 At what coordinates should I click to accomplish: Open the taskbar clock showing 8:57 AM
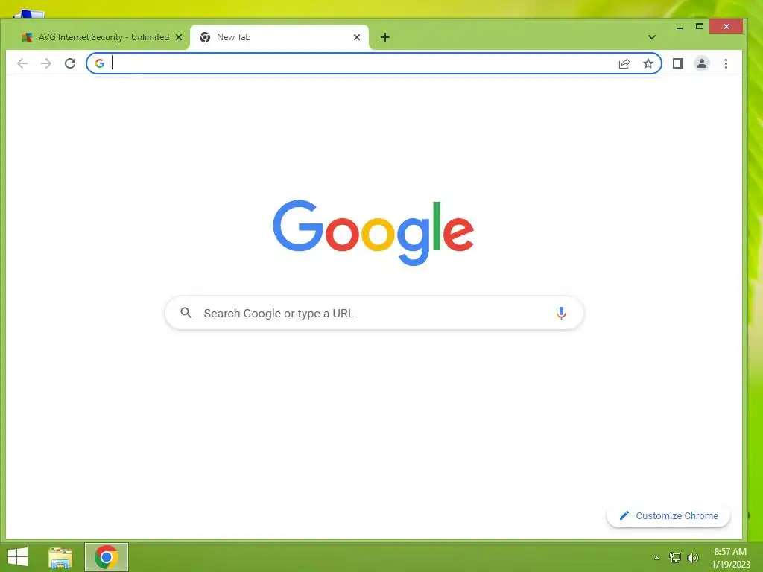[730, 558]
